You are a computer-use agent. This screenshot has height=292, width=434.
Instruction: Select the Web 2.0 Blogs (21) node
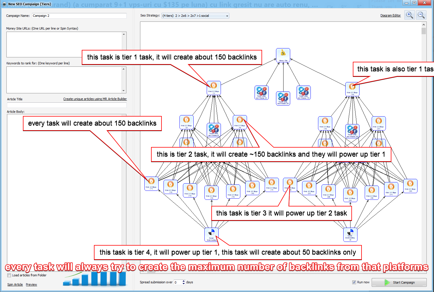[x=379, y=123]
